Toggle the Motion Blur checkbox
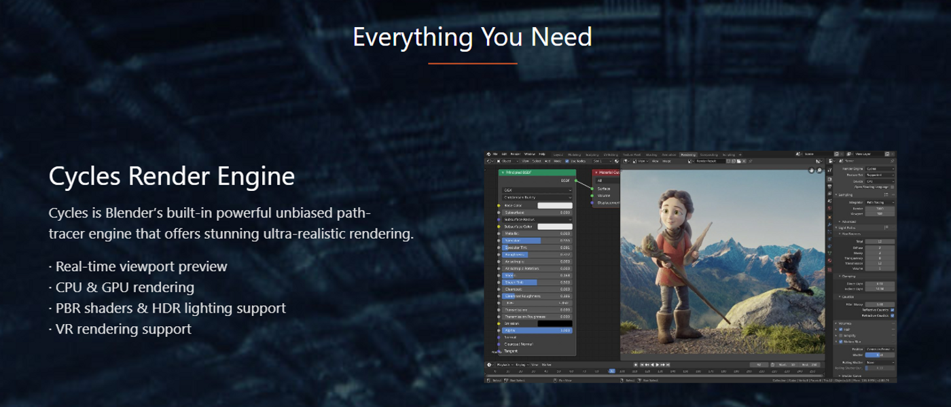 (840, 342)
